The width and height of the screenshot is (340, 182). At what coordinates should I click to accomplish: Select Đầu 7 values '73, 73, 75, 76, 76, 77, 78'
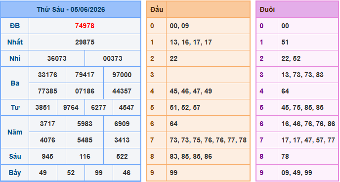[208, 140]
